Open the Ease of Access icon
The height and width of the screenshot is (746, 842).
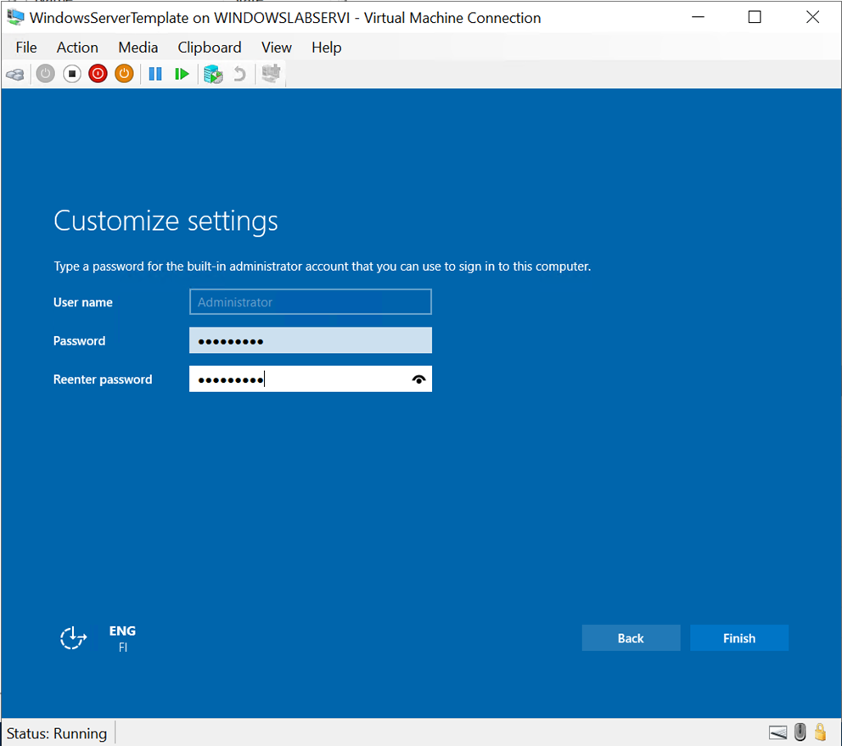[74, 638]
